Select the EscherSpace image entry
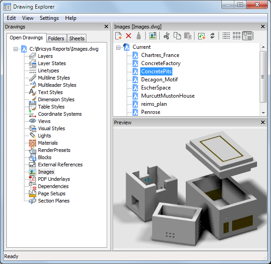Screen dimensions: 271x264 156,88
